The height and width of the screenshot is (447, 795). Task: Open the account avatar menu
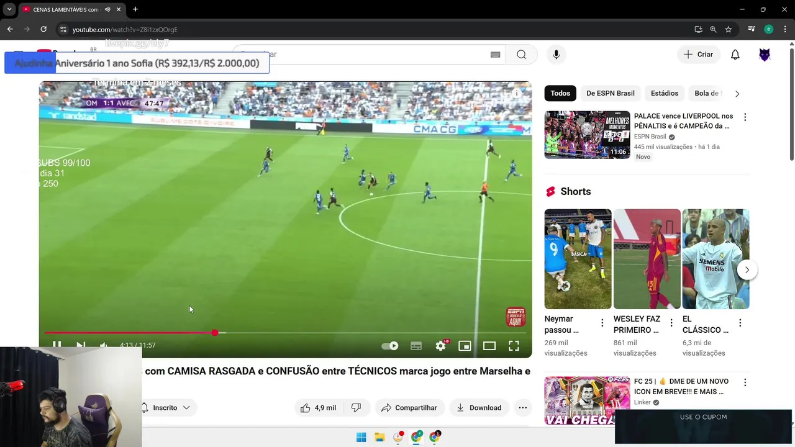[765, 55]
